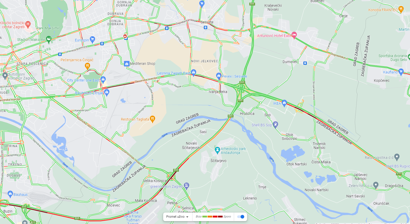Click the Mediteran Shop bag icon
This screenshot has height=224, width=410.
pos(127,64)
